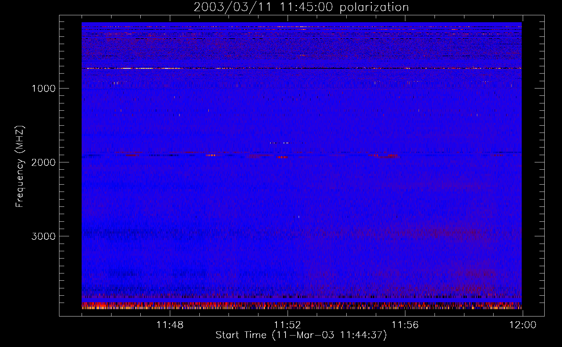The width and height of the screenshot is (562, 347).
Task: Click the '12:00' time tick label
Action: (x=522, y=325)
